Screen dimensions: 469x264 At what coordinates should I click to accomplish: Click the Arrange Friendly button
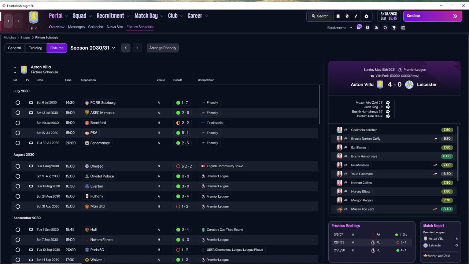(x=163, y=48)
